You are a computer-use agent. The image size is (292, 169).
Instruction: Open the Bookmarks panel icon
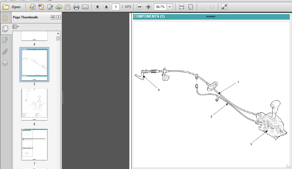5,40
